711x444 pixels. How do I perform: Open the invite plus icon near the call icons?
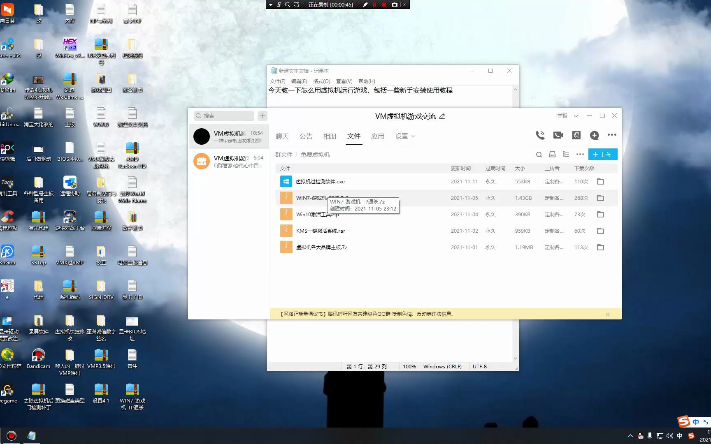pyautogui.click(x=594, y=135)
